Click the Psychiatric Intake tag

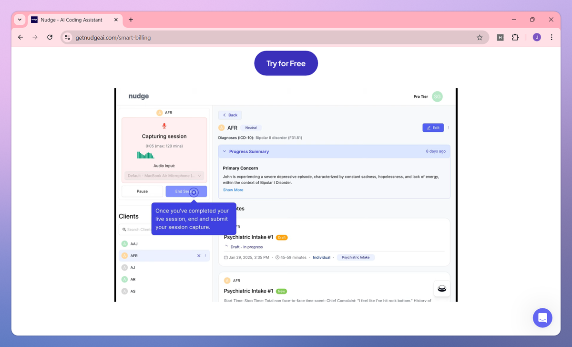tap(356, 257)
